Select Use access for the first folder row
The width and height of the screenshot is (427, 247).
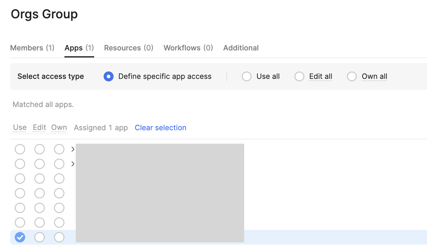tap(20, 149)
